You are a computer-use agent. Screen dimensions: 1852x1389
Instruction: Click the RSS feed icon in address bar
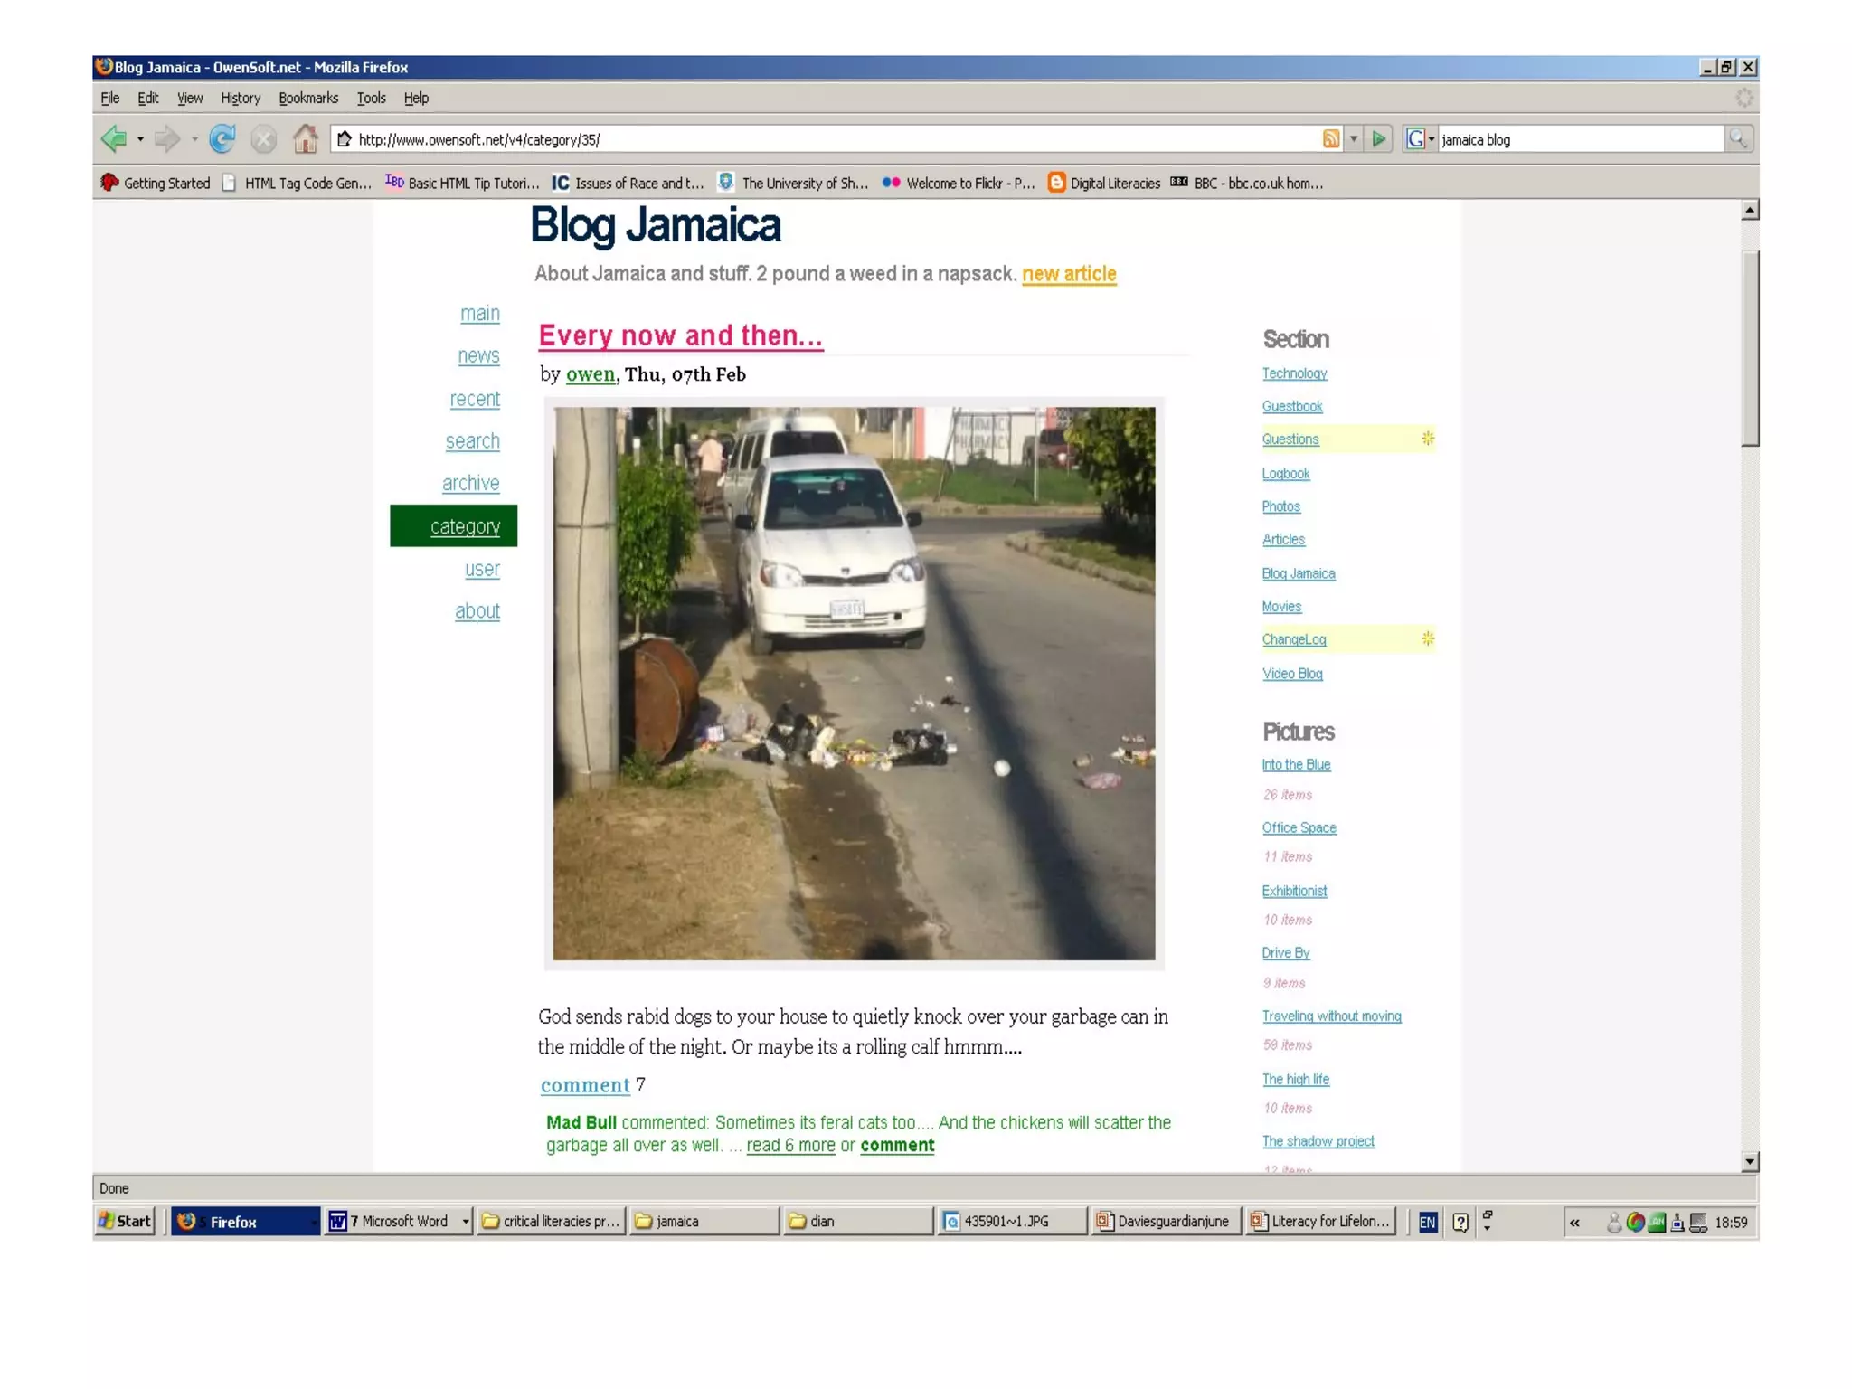click(x=1331, y=139)
